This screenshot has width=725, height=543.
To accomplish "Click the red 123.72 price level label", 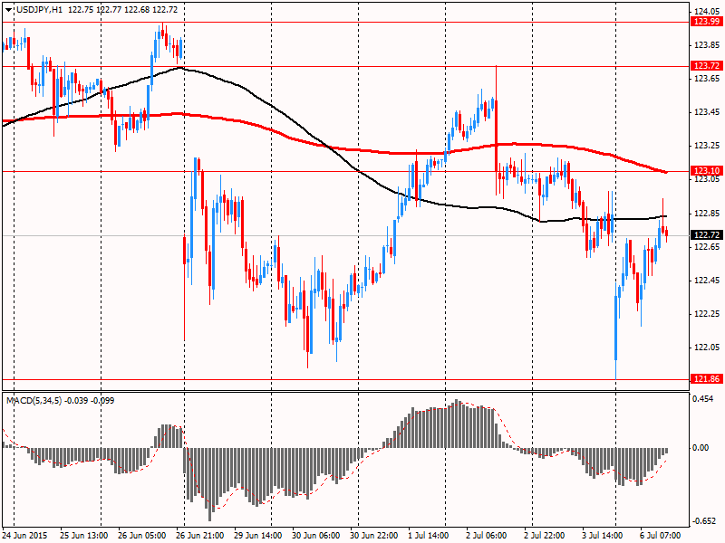I will (707, 66).
